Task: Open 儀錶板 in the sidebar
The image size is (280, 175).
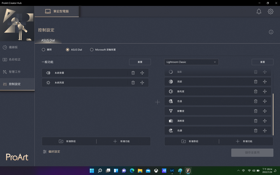Action: (17, 47)
